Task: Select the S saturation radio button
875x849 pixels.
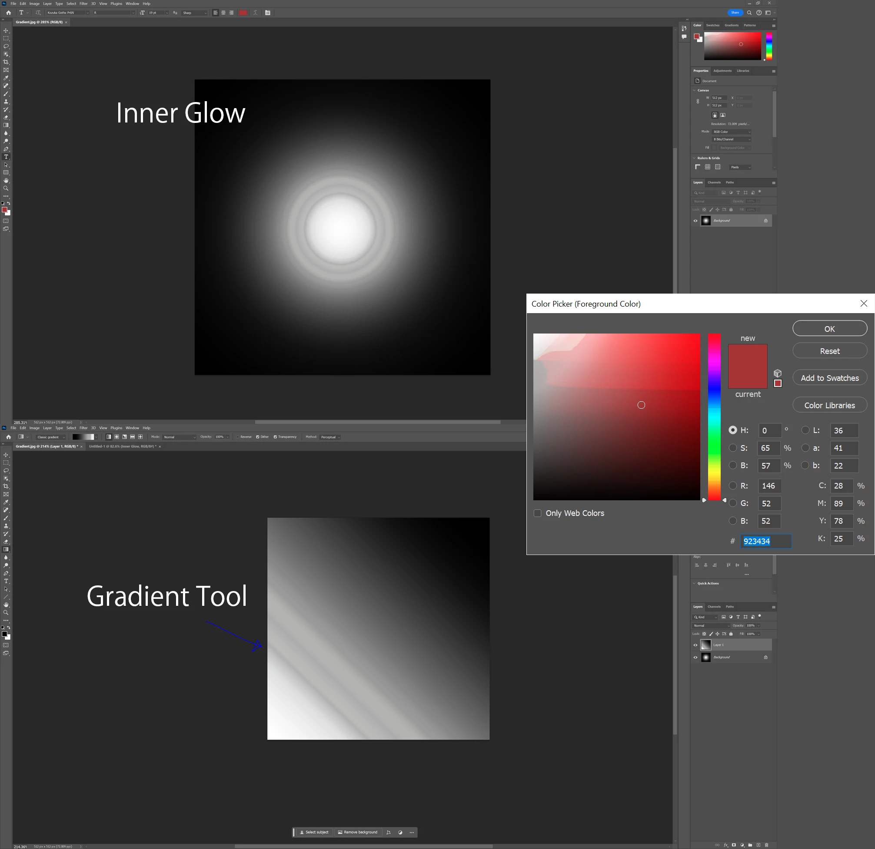Action: tap(732, 448)
